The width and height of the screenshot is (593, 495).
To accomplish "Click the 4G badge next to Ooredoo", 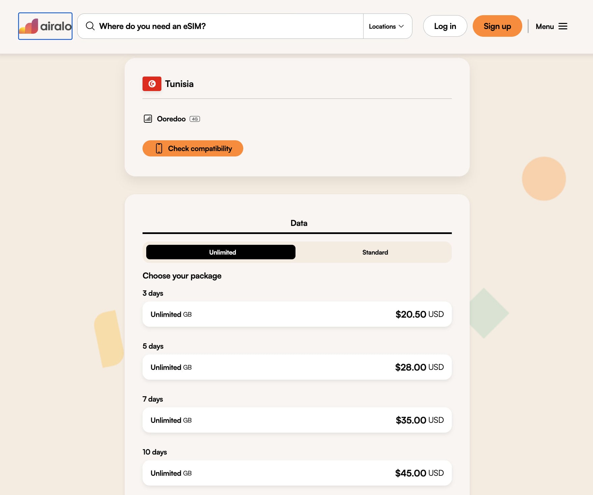I will click(195, 119).
